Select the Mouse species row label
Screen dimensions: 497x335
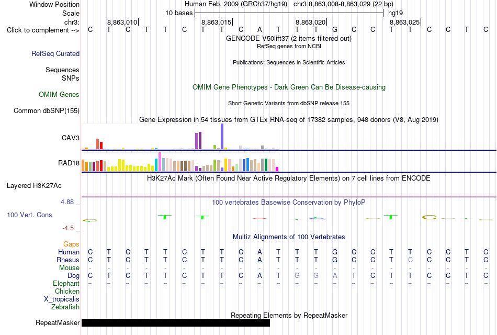point(69,268)
